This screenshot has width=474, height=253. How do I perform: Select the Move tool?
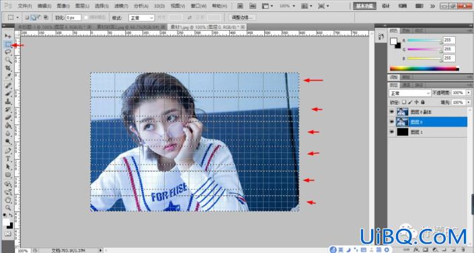8,36
